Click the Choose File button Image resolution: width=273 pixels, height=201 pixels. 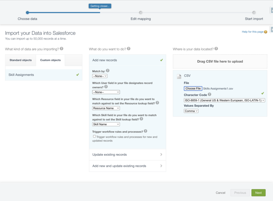coord(193,89)
